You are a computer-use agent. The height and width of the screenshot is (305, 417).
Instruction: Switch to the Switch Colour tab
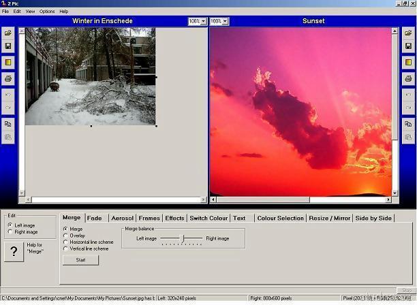208,218
